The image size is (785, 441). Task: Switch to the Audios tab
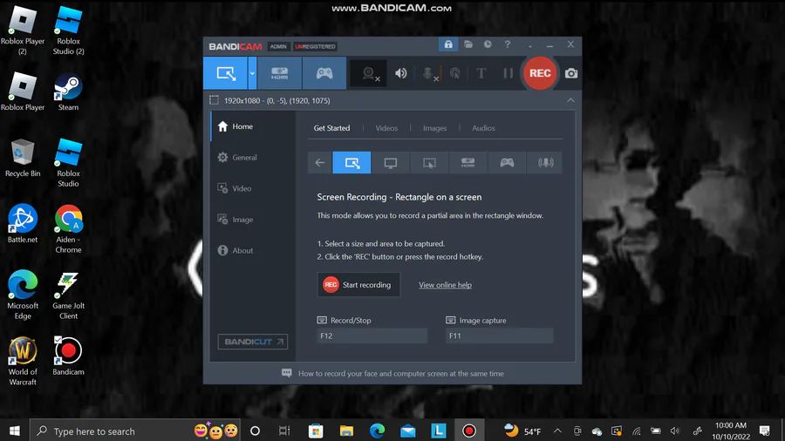[x=483, y=128]
